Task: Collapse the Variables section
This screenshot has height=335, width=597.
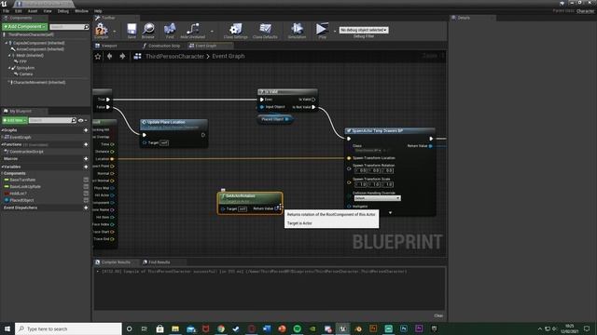Action: (2, 167)
